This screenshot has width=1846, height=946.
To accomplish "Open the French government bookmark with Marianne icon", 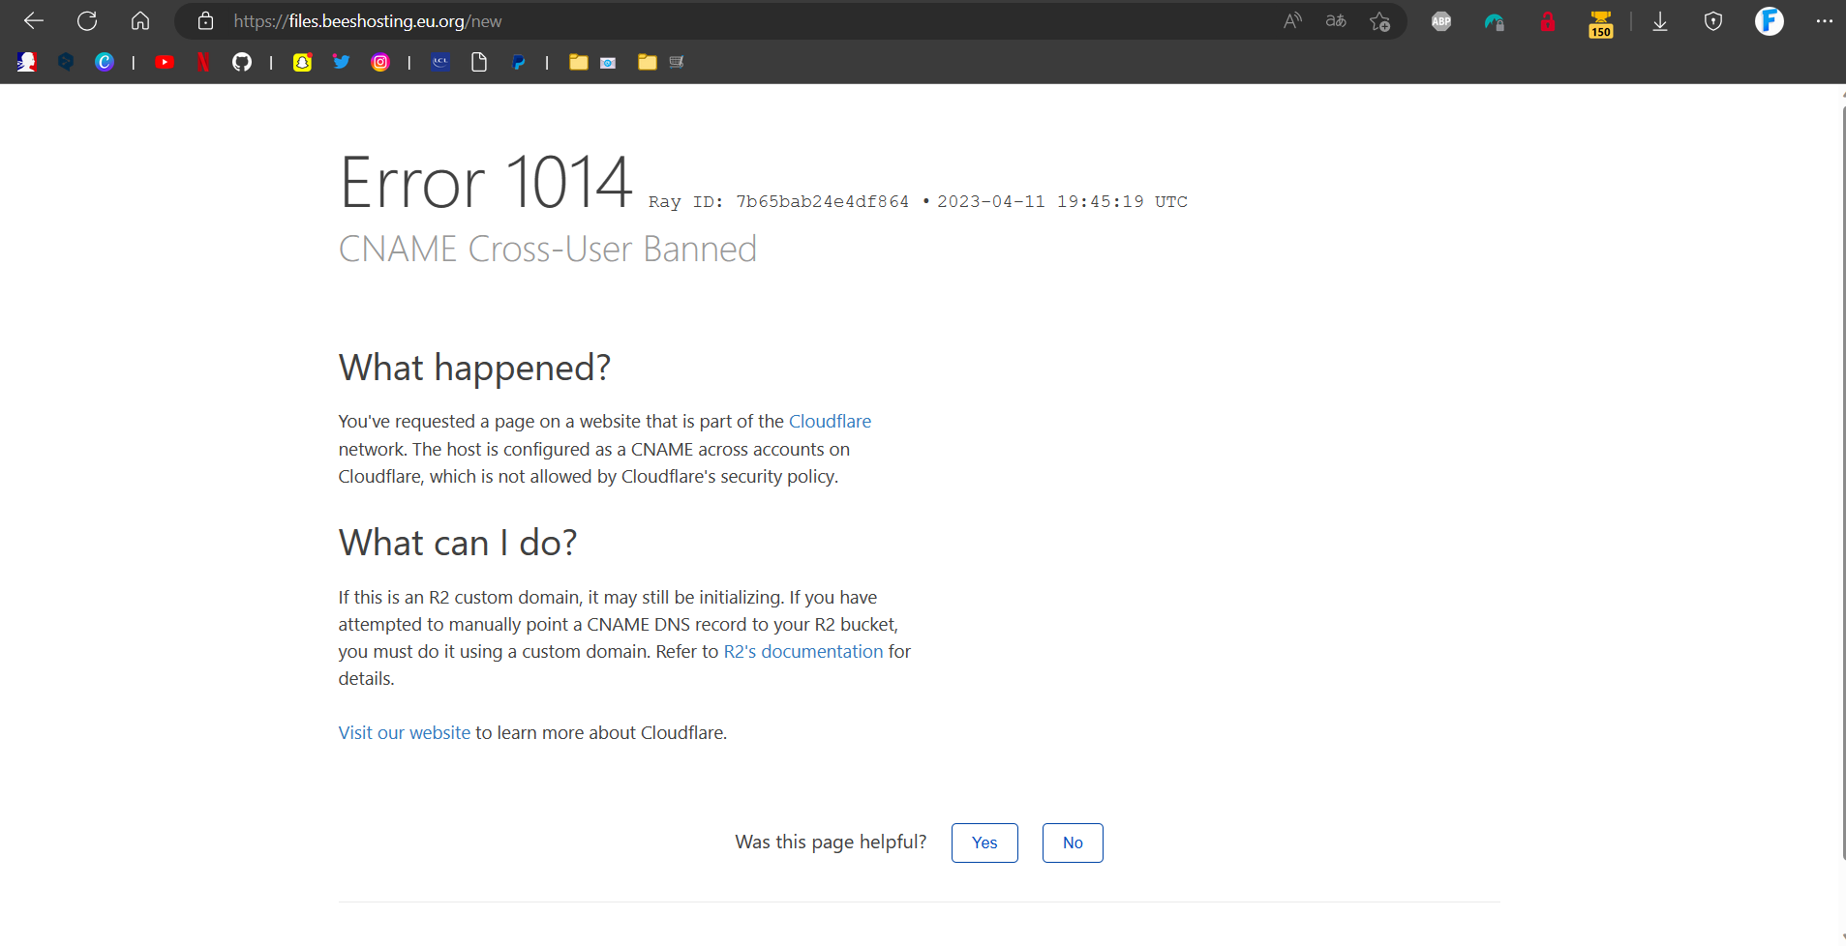I will (x=26, y=62).
